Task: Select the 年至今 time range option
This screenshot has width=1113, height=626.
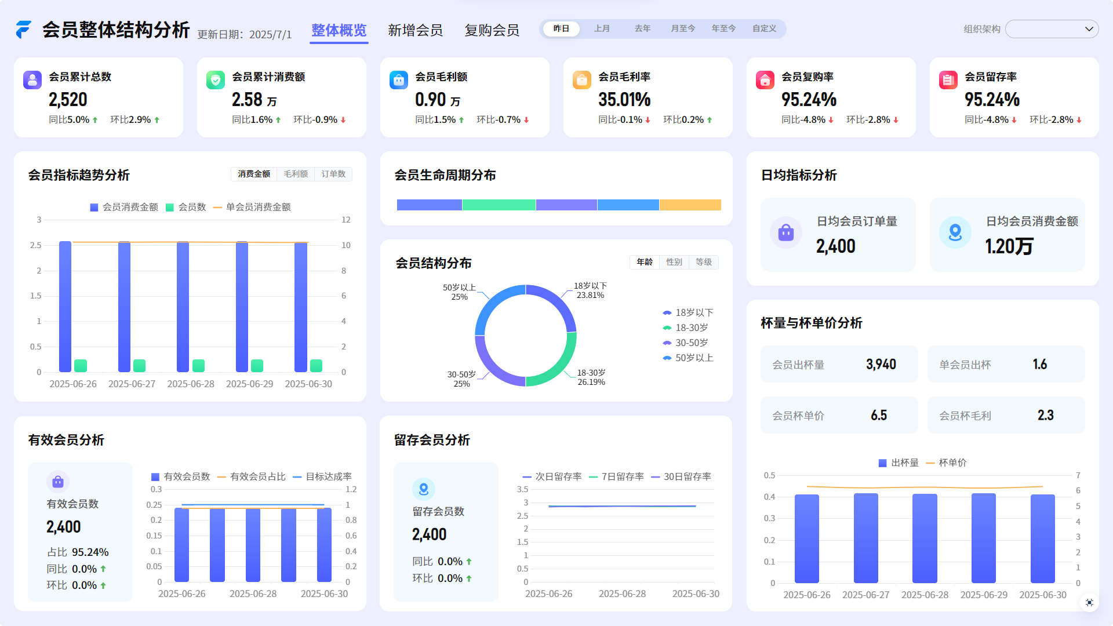Action: point(723,28)
